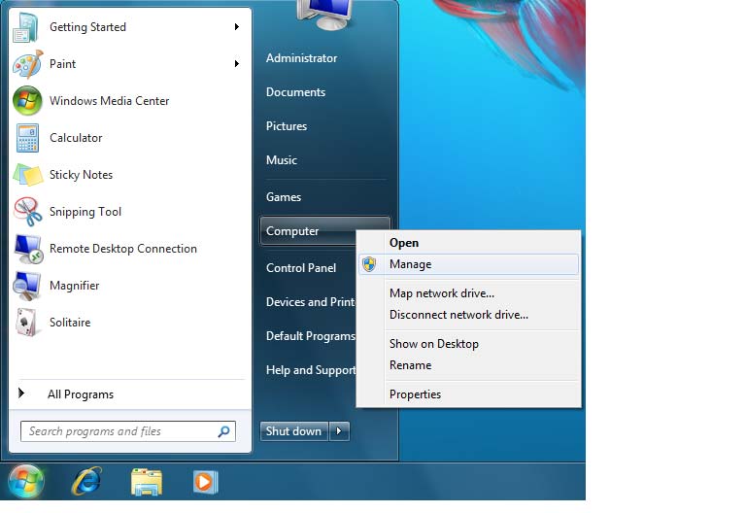Launch Windows Media Player from the taskbar
The image size is (746, 513).
point(206,482)
